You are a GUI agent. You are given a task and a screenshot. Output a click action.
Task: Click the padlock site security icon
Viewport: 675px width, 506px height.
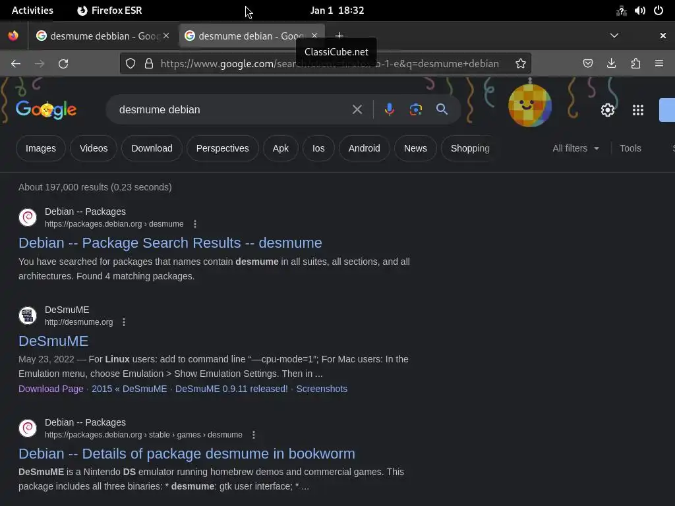(x=149, y=64)
